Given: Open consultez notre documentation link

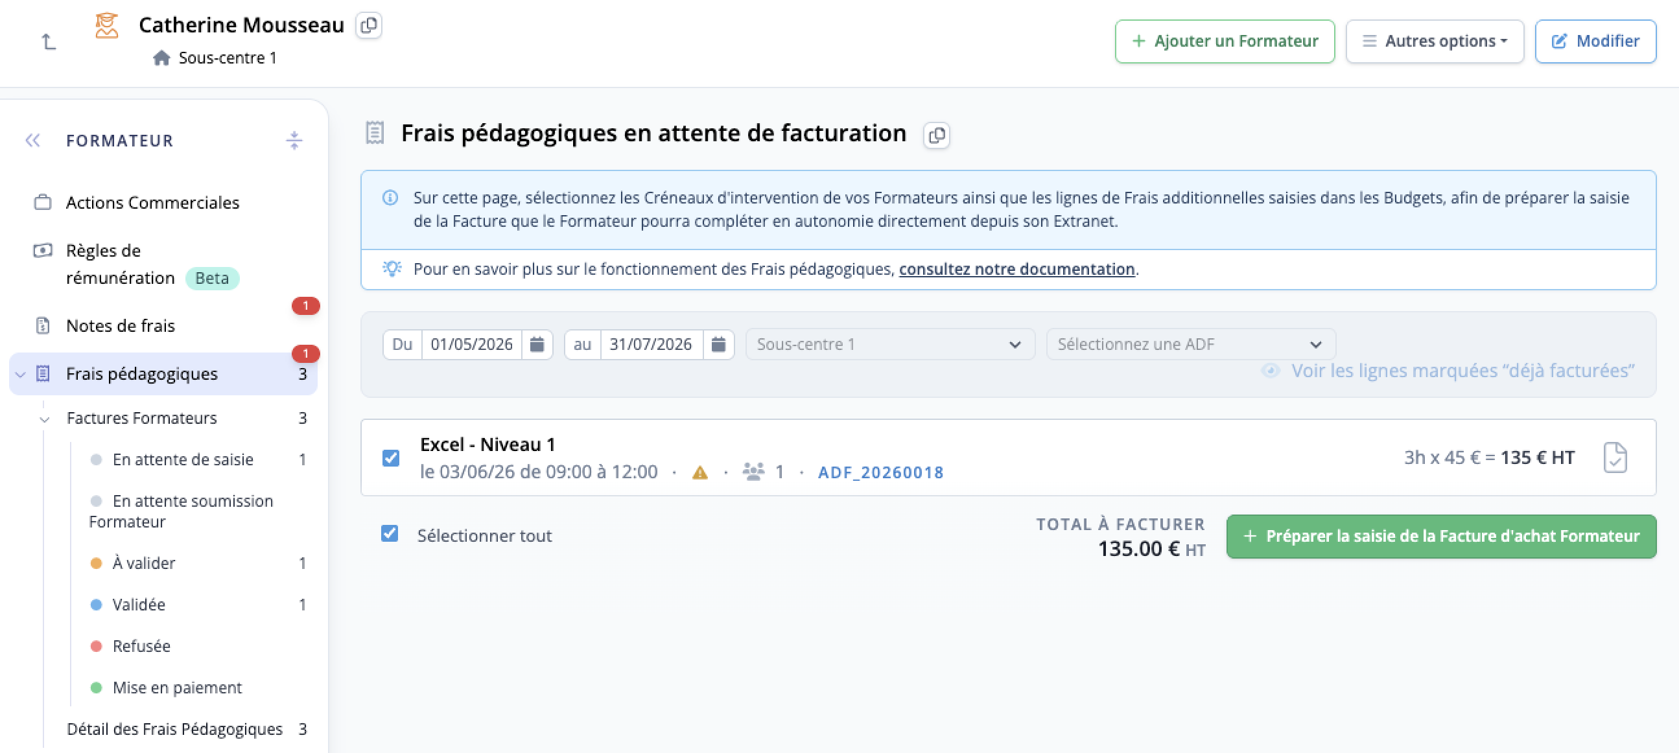Looking at the screenshot, I should click(x=1016, y=268).
